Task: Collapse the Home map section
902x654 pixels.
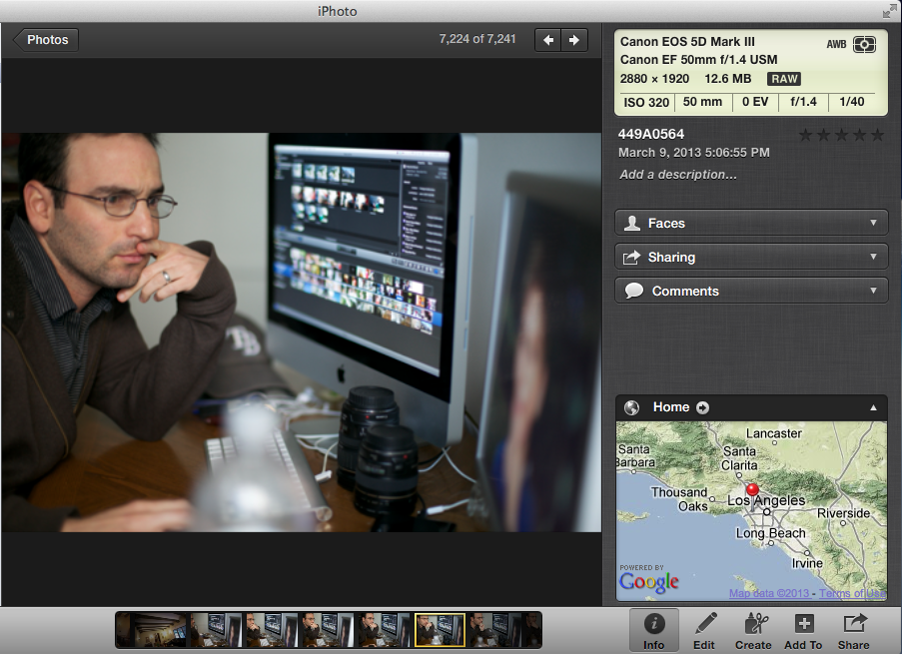Action: 873,407
